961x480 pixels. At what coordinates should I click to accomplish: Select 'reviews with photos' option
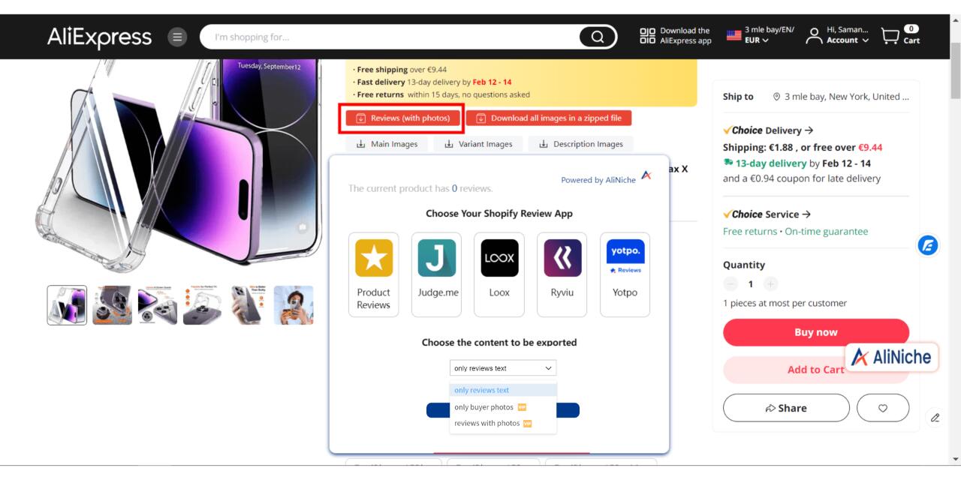(x=503, y=424)
